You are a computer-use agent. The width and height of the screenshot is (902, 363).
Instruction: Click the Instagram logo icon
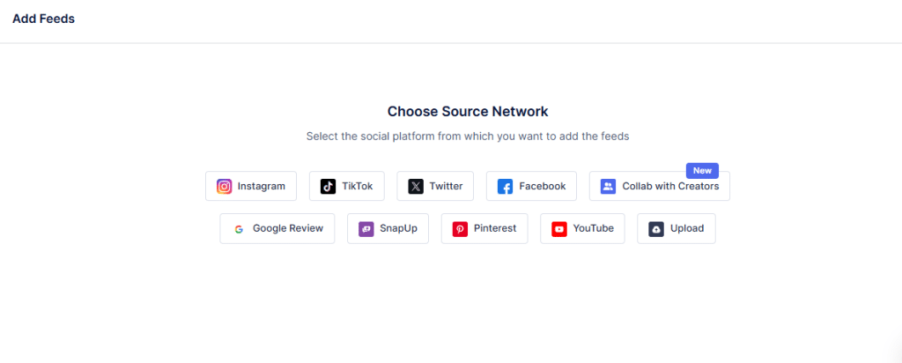click(225, 186)
